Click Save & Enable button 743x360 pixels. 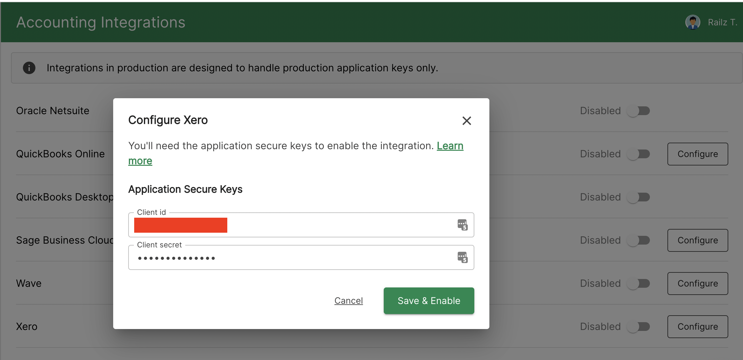[x=429, y=301]
